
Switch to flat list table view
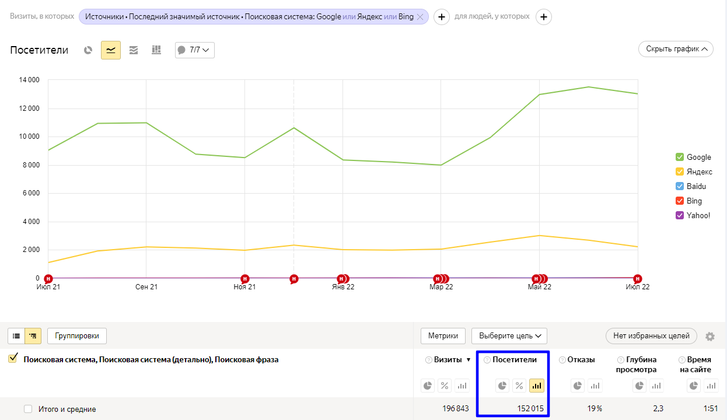(16, 336)
